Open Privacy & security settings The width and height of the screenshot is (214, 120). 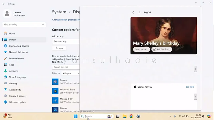24,96
